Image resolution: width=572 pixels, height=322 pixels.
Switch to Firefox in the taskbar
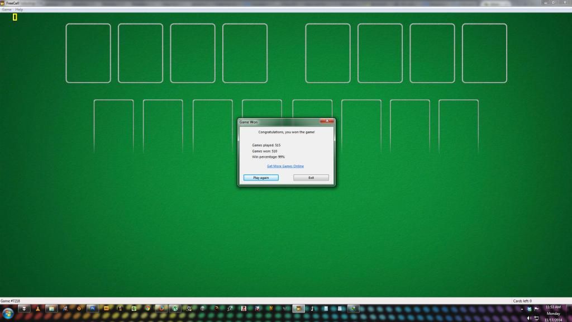pyautogui.click(x=161, y=308)
